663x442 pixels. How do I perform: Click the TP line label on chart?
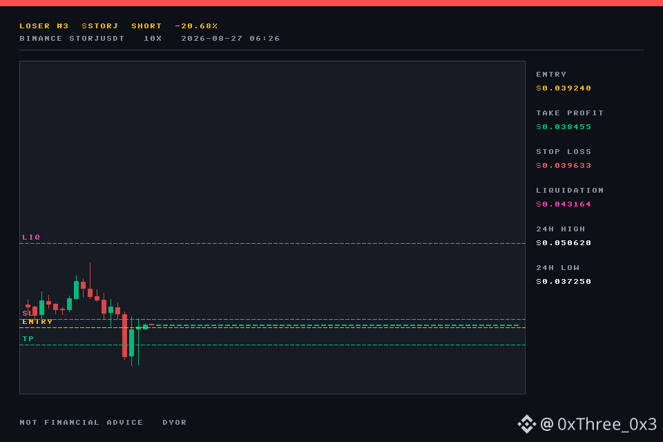(28, 339)
